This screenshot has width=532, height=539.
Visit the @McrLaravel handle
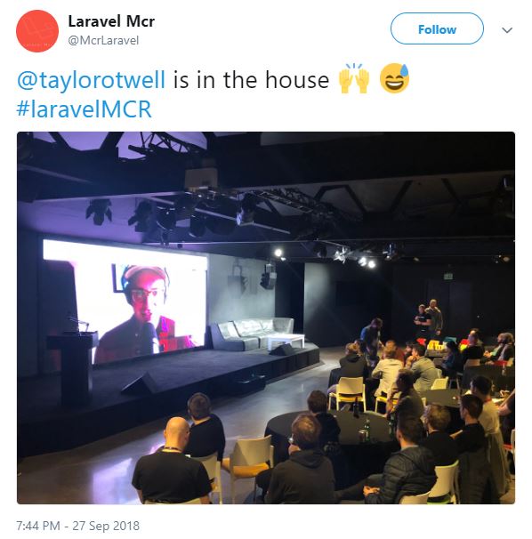click(x=103, y=40)
